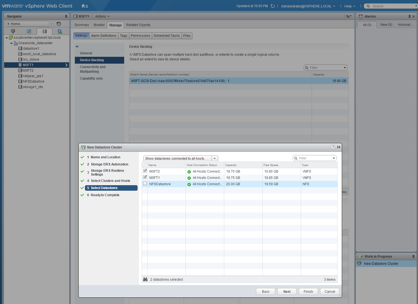Click the refresh icon beside the update time

(x=273, y=6)
